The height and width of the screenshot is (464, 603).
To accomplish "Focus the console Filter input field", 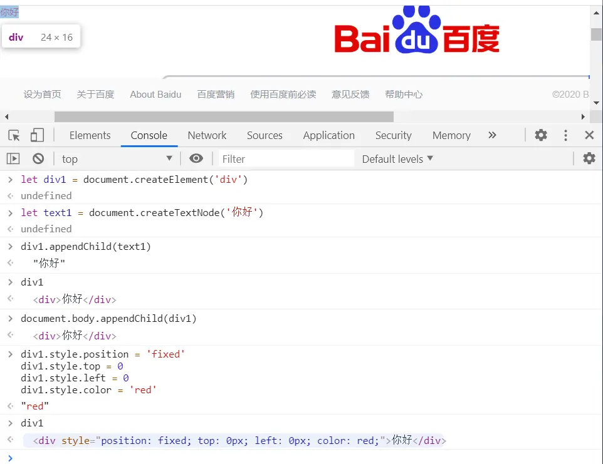I will pos(286,158).
